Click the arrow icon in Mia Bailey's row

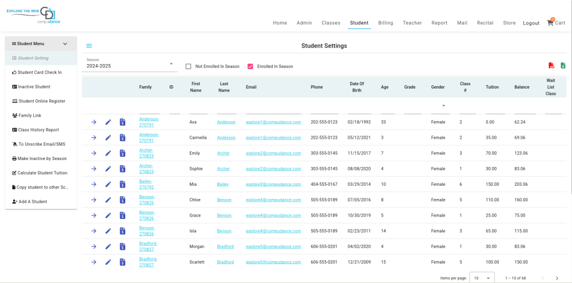94,184
